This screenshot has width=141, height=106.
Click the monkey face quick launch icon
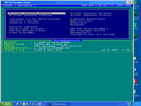(x=37, y=104)
